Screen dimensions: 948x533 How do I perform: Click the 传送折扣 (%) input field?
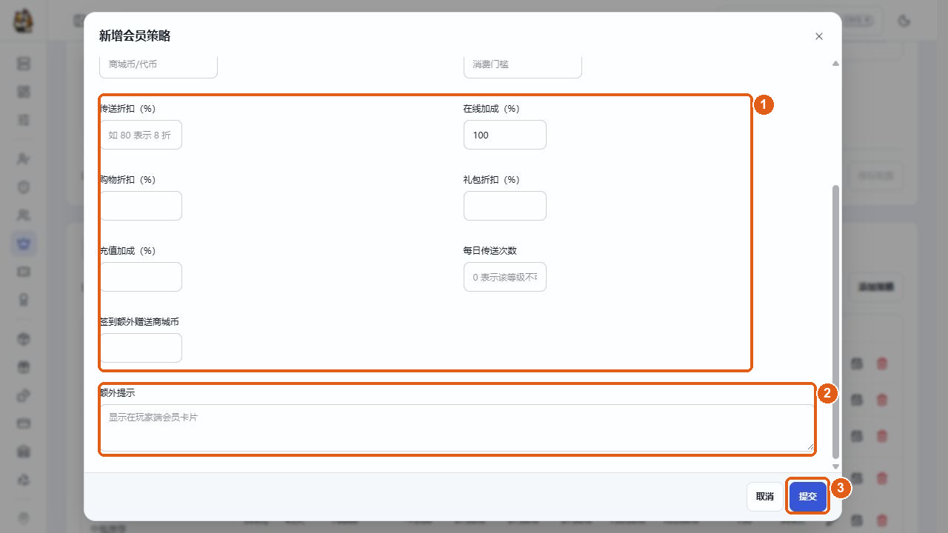[x=141, y=135]
